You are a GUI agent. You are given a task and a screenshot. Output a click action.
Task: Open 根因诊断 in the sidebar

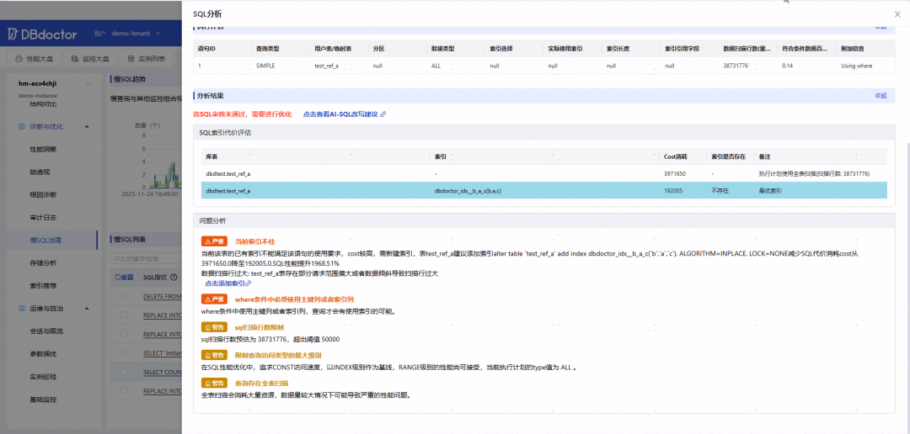tap(44, 194)
